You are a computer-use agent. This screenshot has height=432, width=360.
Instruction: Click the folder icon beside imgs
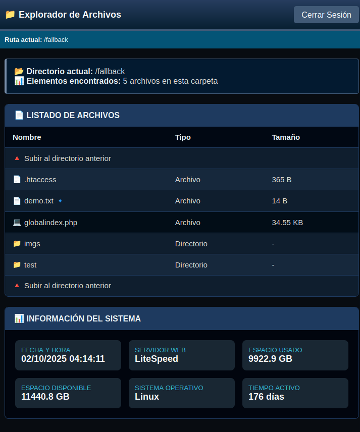coord(17,244)
